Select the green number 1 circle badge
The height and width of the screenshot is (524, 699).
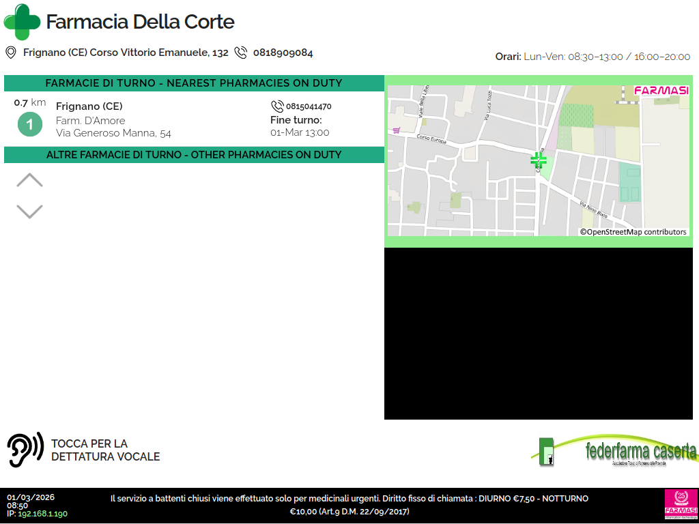(x=29, y=124)
